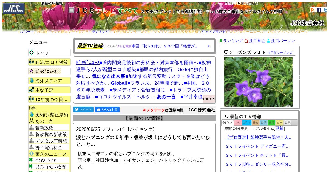329x172 pixels.
Task: Open 【プロ野球】阪神選手ら陽性7人 headline
Action: tap(258, 138)
